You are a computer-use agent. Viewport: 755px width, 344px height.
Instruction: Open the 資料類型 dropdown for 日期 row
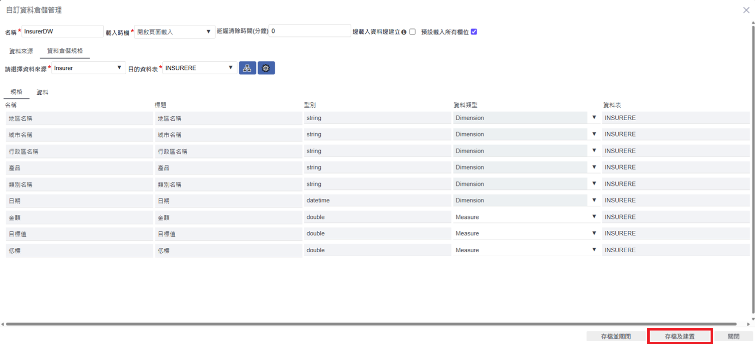526,200
